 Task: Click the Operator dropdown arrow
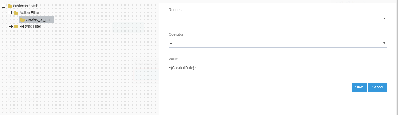(x=384, y=43)
